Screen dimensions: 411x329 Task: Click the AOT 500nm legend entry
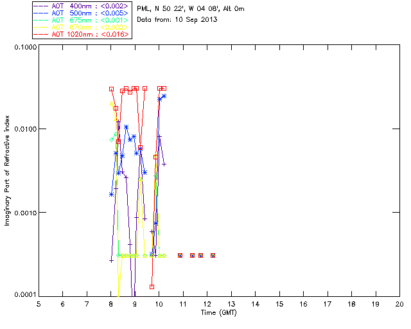point(82,13)
